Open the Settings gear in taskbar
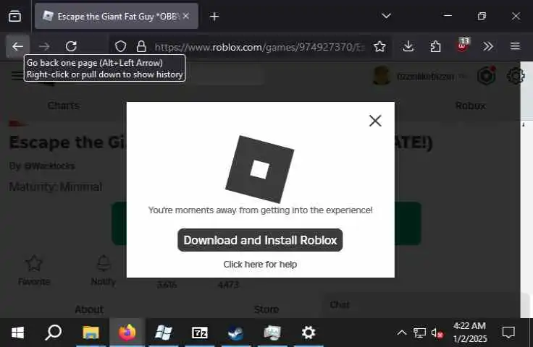 309,333
